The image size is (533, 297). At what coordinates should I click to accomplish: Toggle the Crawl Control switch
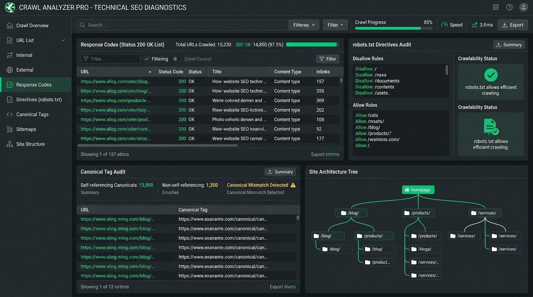click(x=177, y=59)
